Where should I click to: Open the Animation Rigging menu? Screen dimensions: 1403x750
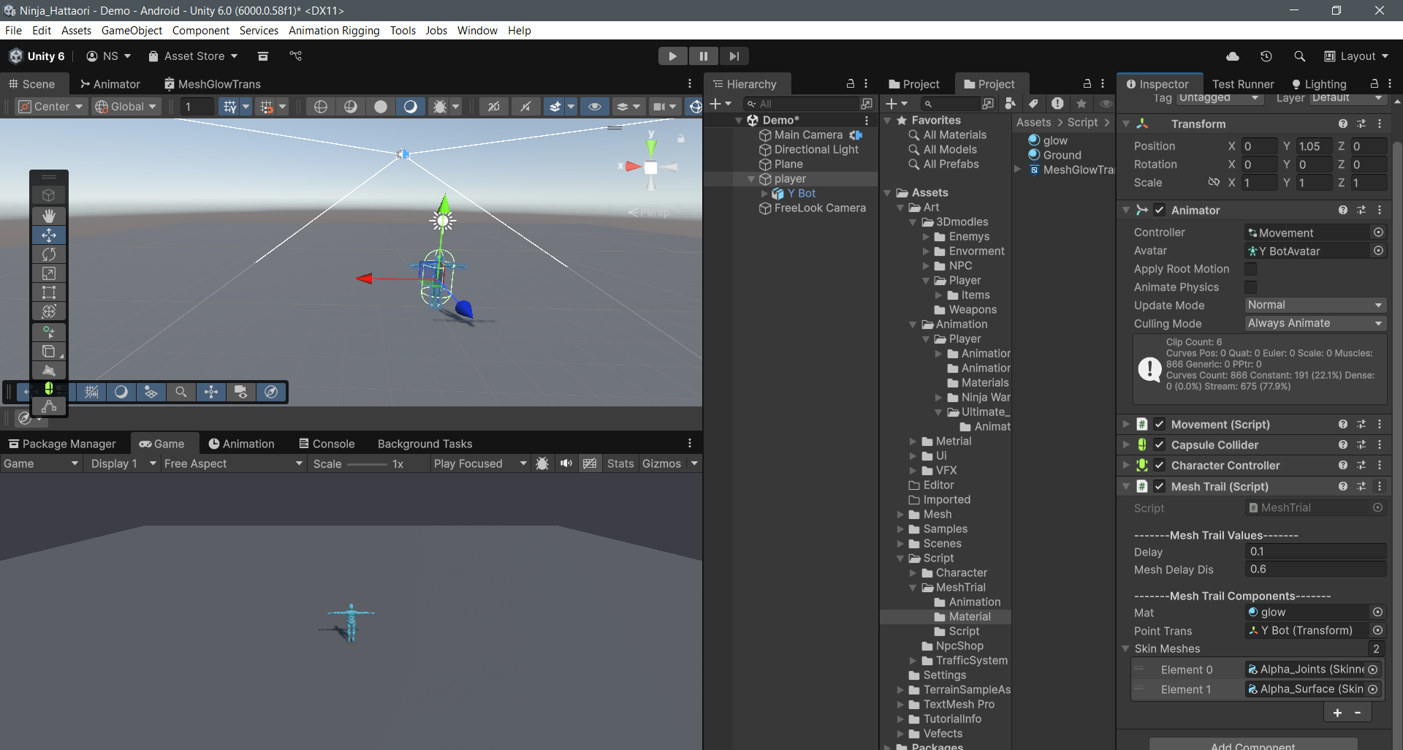pyautogui.click(x=334, y=31)
